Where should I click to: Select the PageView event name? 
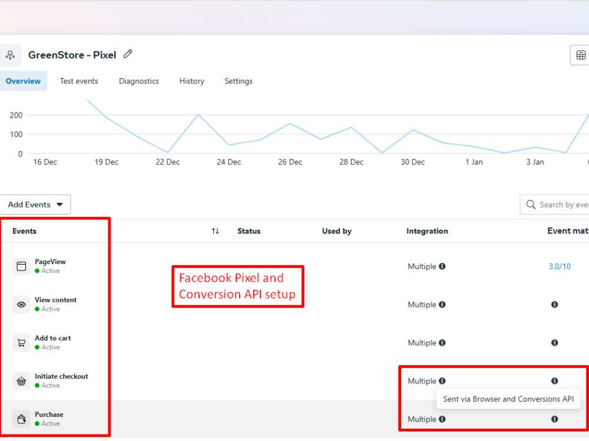click(x=50, y=262)
